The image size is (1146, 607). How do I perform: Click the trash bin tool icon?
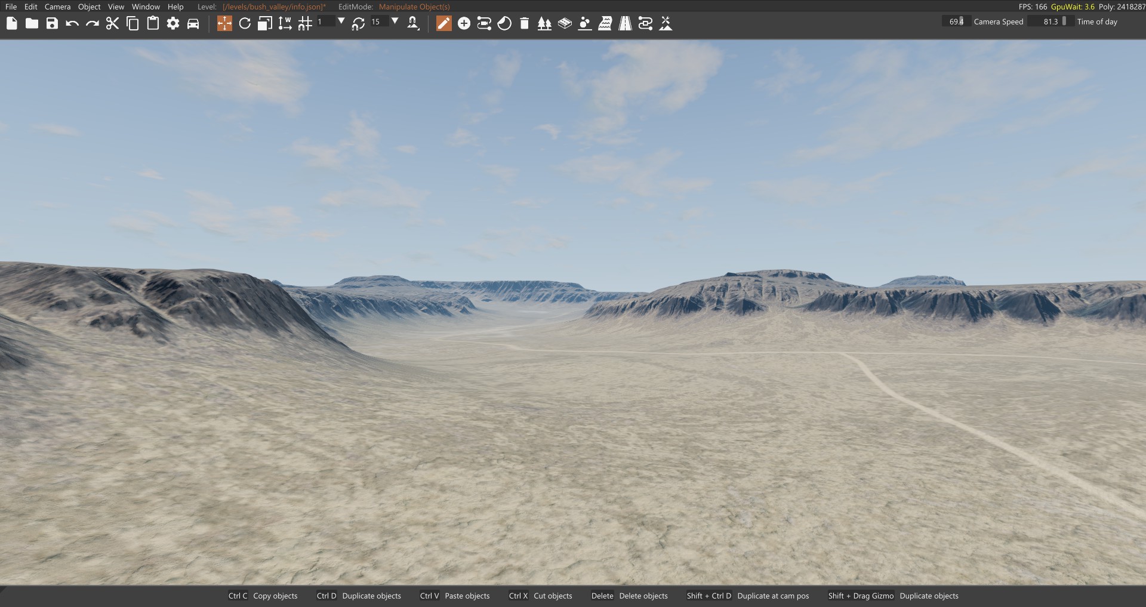pyautogui.click(x=525, y=23)
